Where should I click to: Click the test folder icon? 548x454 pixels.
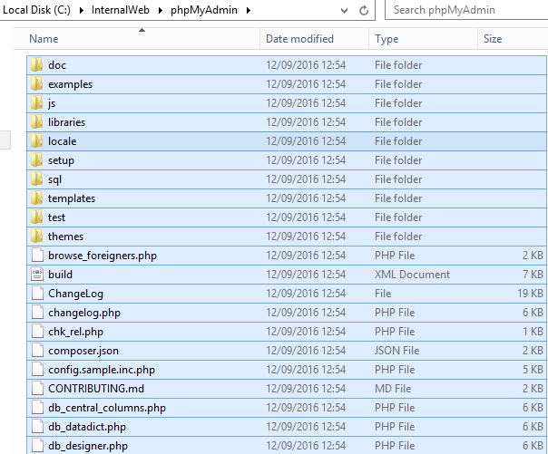click(36, 217)
